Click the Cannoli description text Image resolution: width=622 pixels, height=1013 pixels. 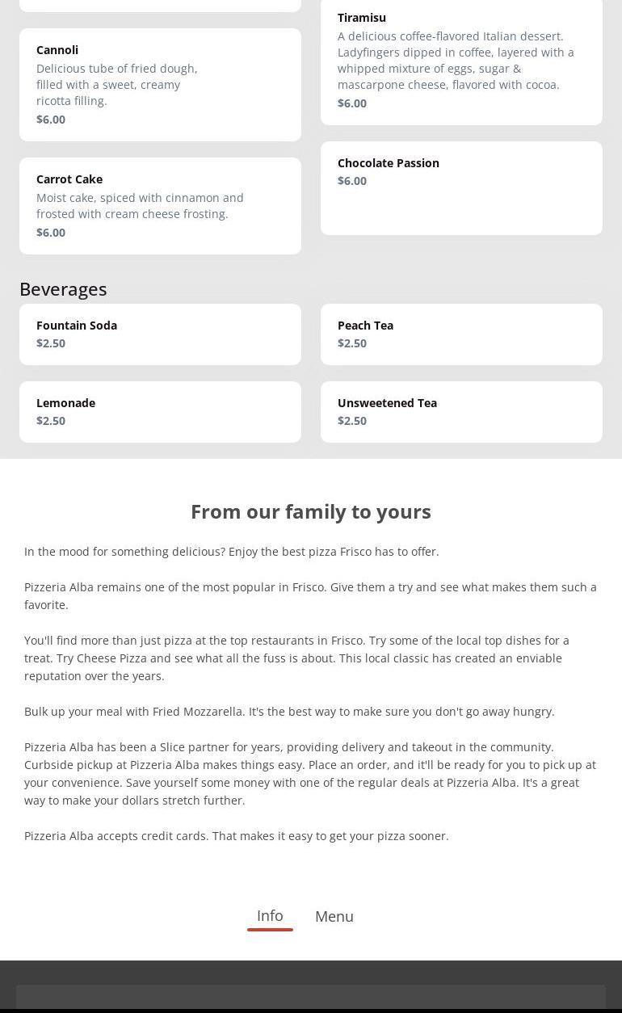point(116,85)
